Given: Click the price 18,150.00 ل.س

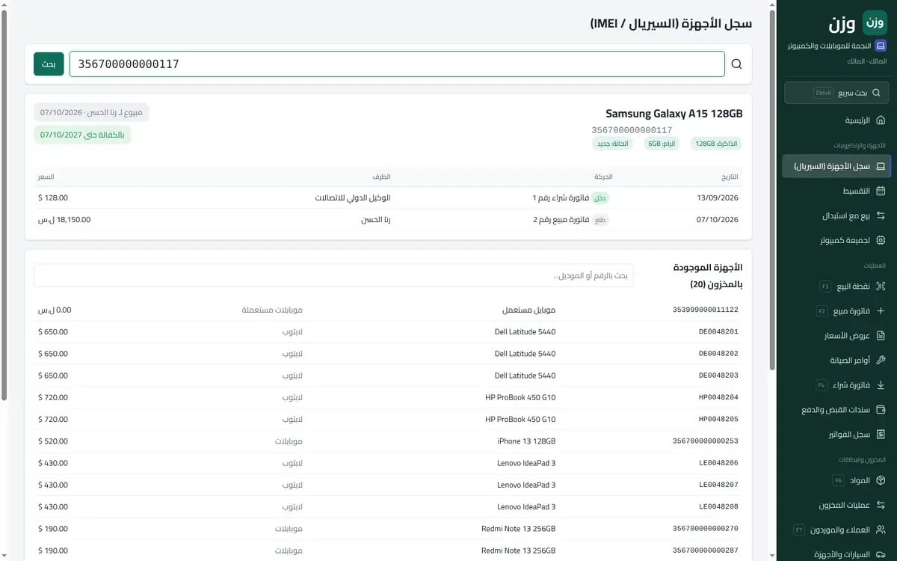Looking at the screenshot, I should 64,219.
